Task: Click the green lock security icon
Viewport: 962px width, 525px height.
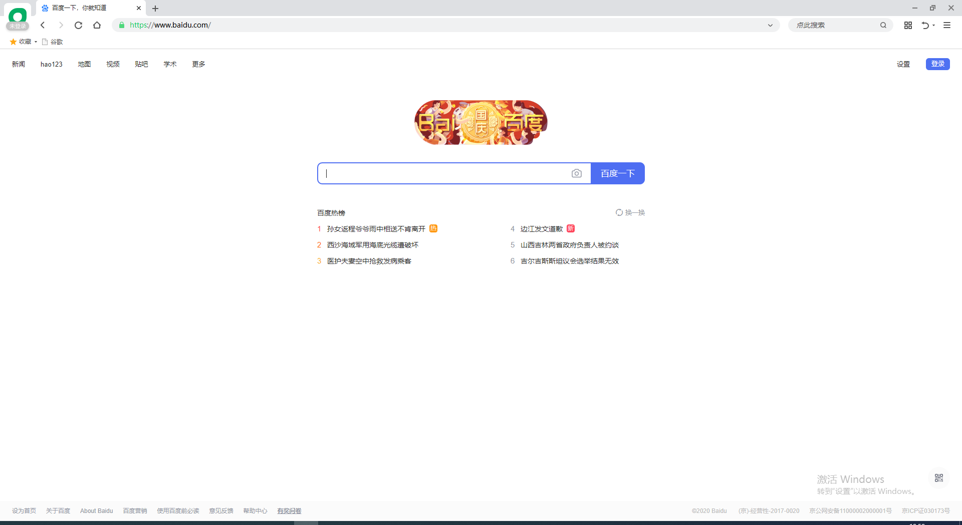Action: tap(121, 25)
